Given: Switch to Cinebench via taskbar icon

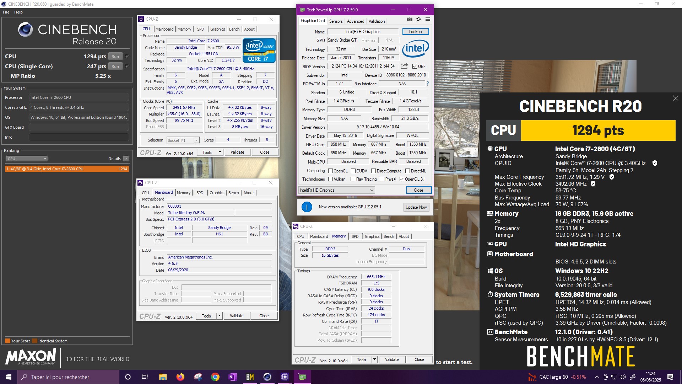Looking at the screenshot, I should click(x=267, y=377).
